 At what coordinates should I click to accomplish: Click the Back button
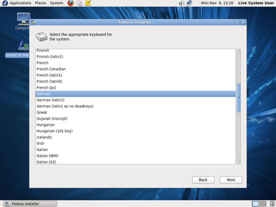click(203, 180)
